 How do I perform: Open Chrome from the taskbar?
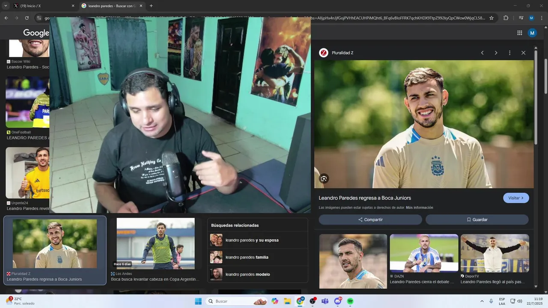(300, 301)
